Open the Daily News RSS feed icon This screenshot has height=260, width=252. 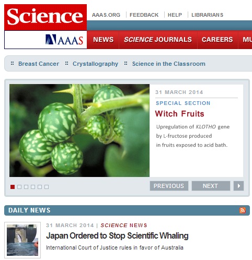click(x=243, y=210)
